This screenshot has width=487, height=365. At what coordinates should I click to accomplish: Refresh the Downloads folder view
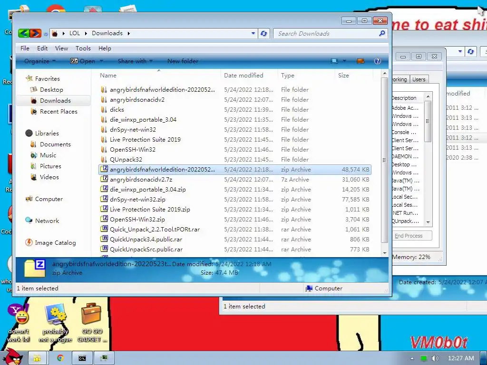pyautogui.click(x=263, y=34)
